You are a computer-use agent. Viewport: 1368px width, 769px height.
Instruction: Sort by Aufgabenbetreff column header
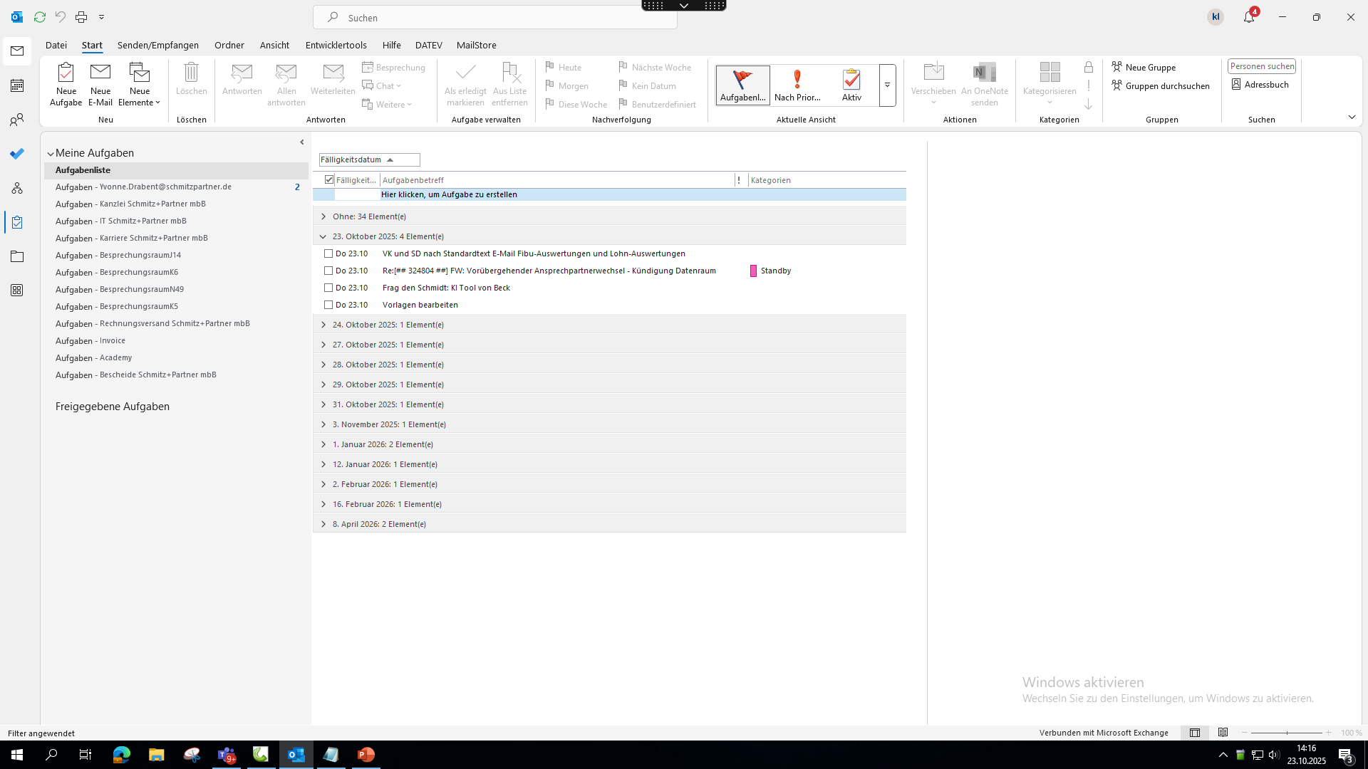pos(557,180)
